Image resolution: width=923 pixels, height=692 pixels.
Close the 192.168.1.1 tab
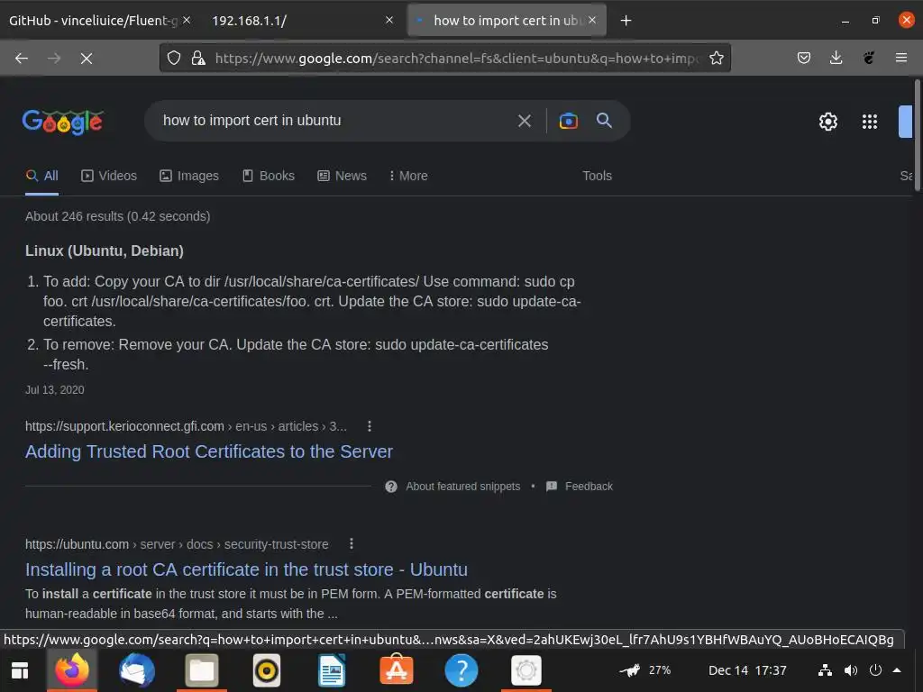click(x=389, y=20)
